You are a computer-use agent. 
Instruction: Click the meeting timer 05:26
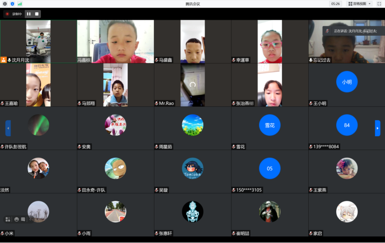[335, 4]
